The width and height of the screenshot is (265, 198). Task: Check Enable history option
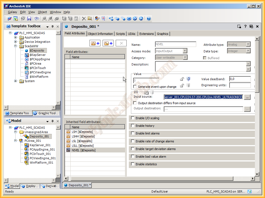pyautogui.click(x=133, y=126)
